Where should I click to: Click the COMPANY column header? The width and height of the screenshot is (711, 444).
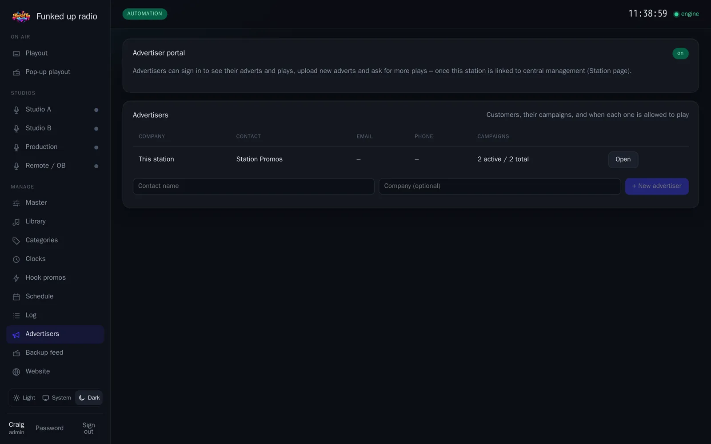tap(152, 137)
